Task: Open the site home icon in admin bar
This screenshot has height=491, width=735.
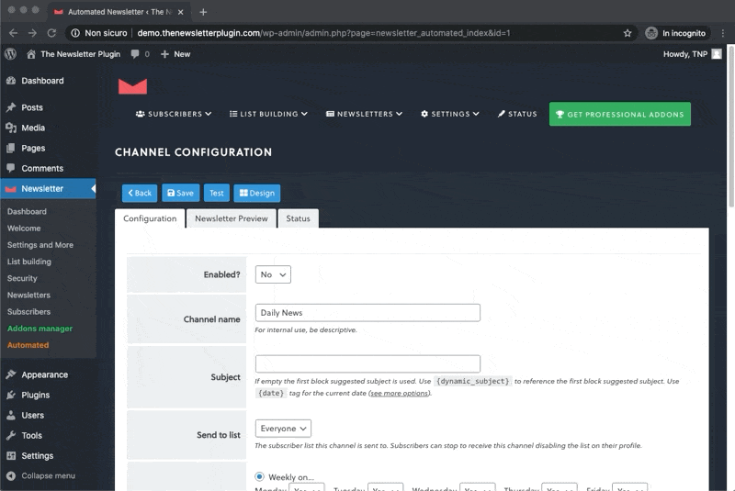Action: [31, 54]
